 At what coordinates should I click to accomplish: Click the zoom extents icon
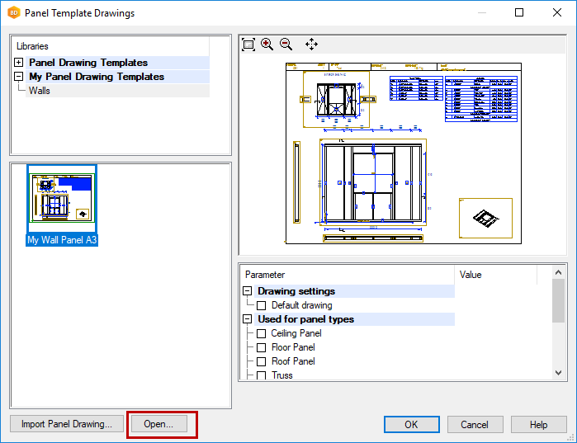tap(248, 45)
